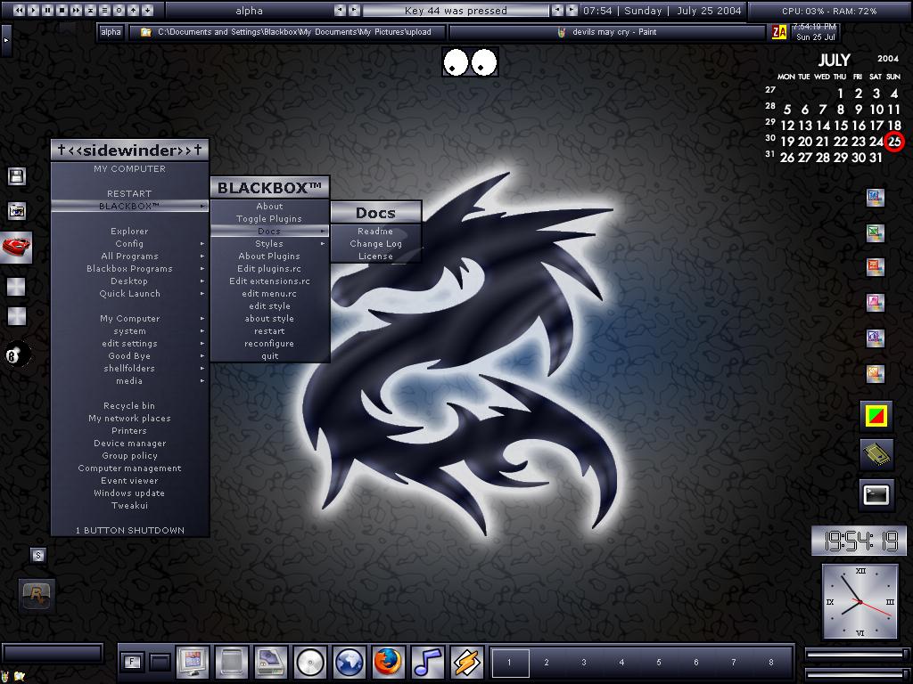Click the folder tray icon at bottom left
The height and width of the screenshot is (684, 913).
[20, 676]
